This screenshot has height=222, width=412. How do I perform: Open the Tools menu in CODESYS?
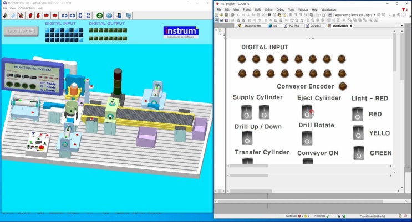292,9
